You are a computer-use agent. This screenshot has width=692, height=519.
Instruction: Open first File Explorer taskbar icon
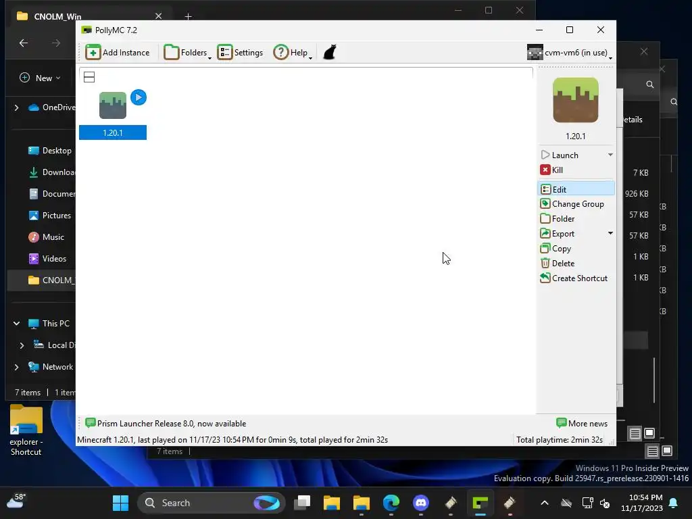click(332, 503)
